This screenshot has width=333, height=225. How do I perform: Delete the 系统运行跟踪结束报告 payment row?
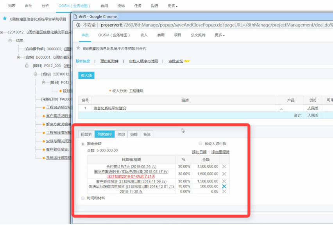click(x=224, y=187)
